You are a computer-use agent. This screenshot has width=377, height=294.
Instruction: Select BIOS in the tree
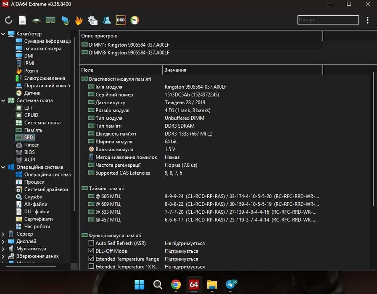pyautogui.click(x=25, y=152)
